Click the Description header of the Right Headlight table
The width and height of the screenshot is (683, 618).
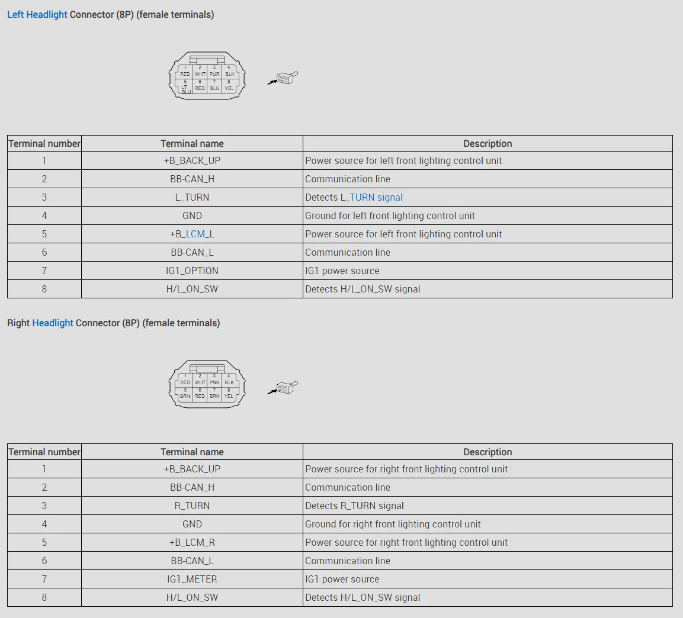(x=488, y=452)
